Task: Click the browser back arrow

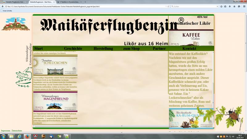Action: (x=3, y=6)
